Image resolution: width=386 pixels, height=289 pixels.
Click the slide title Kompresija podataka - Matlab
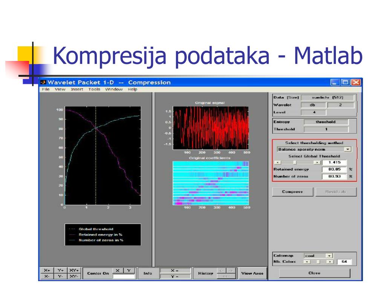coord(208,56)
